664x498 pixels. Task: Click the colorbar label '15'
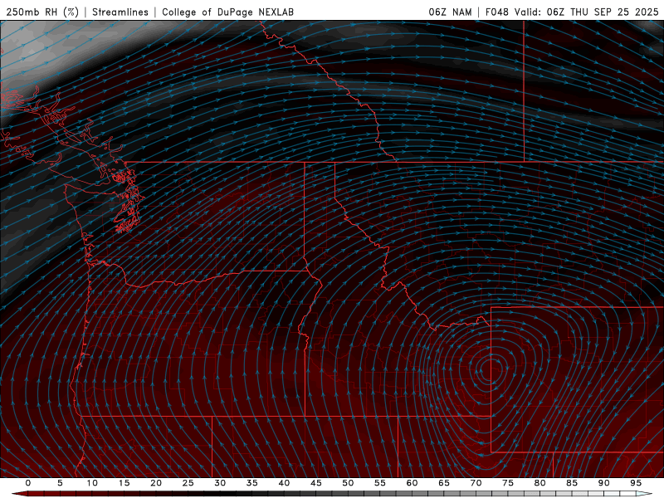[124, 483]
